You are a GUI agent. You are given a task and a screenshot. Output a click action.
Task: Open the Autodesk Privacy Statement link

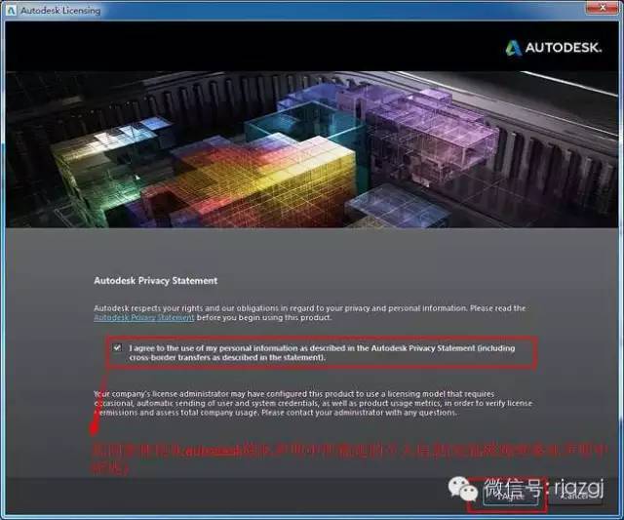pyautogui.click(x=143, y=318)
